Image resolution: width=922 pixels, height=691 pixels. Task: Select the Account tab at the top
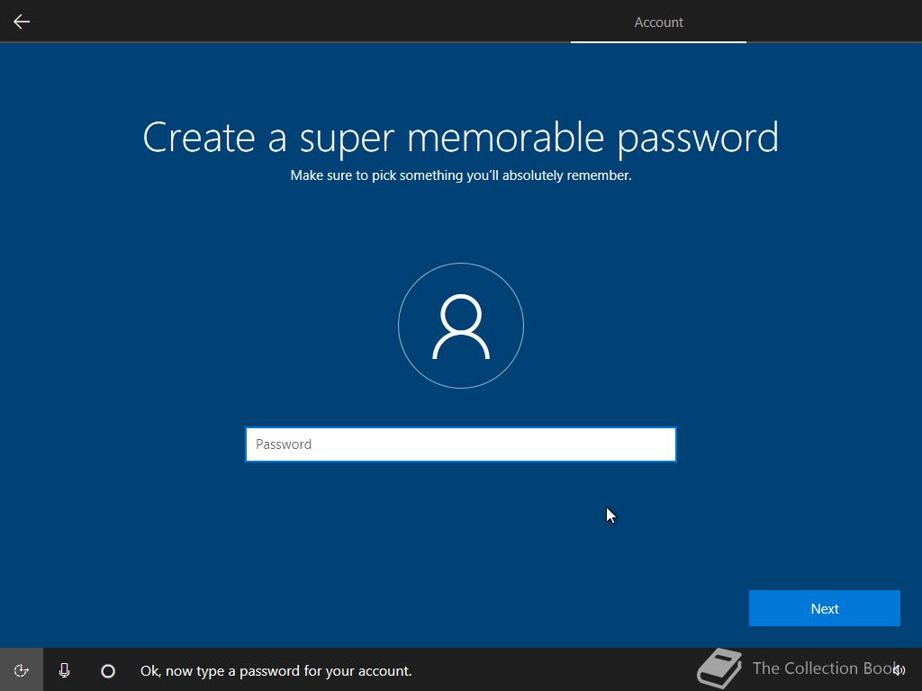(x=658, y=22)
